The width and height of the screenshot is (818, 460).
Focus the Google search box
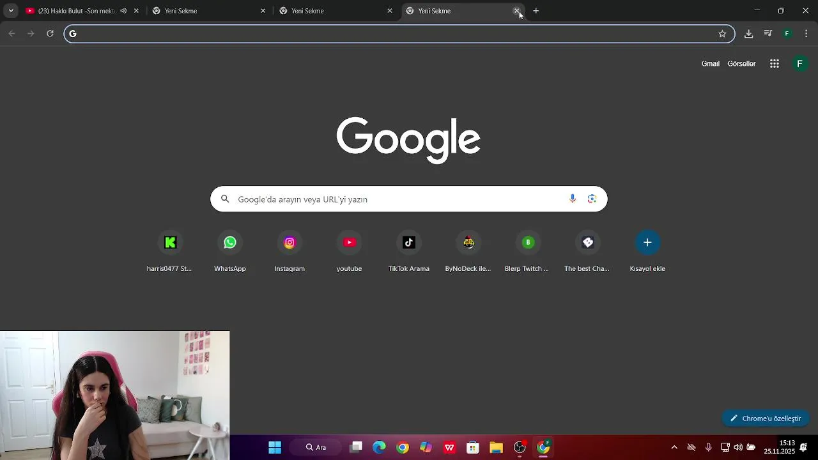point(409,199)
